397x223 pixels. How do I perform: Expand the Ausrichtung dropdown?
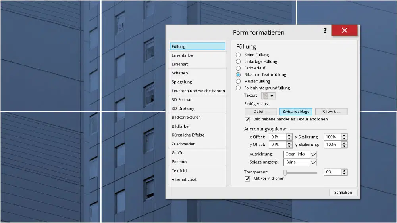(313, 154)
